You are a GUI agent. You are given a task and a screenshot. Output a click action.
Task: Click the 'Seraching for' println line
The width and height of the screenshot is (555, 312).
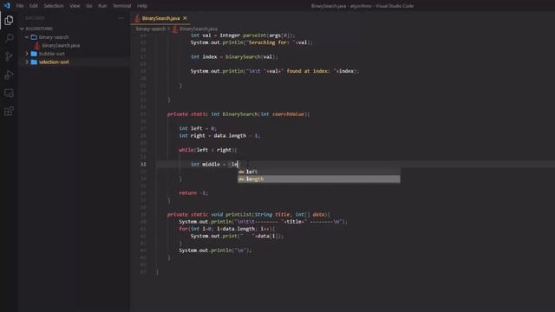pyautogui.click(x=251, y=42)
